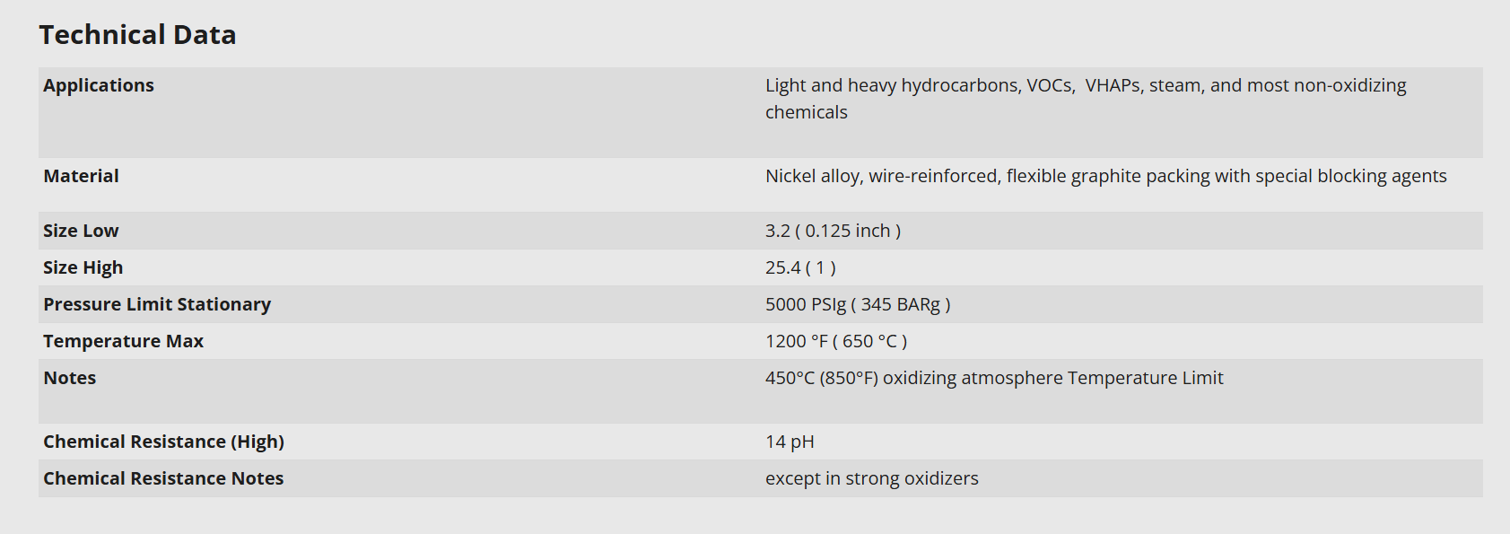Click the Material row label

[81, 176]
